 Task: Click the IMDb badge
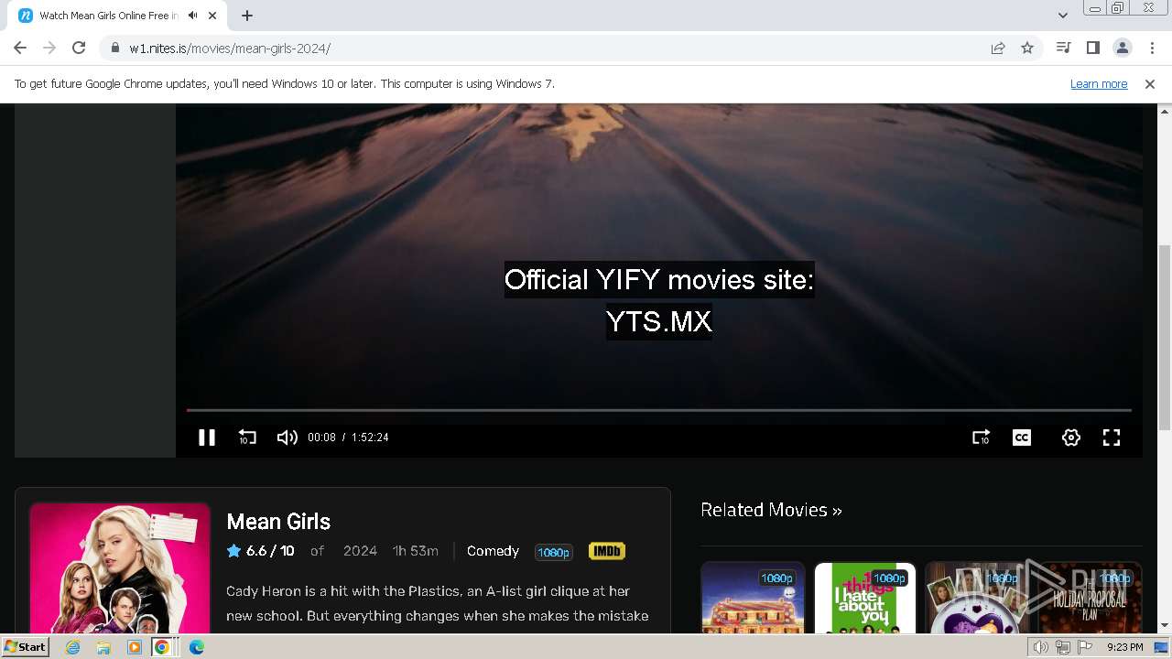tap(606, 551)
